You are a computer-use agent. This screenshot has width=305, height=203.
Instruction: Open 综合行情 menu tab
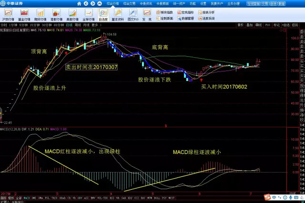(112, 3)
